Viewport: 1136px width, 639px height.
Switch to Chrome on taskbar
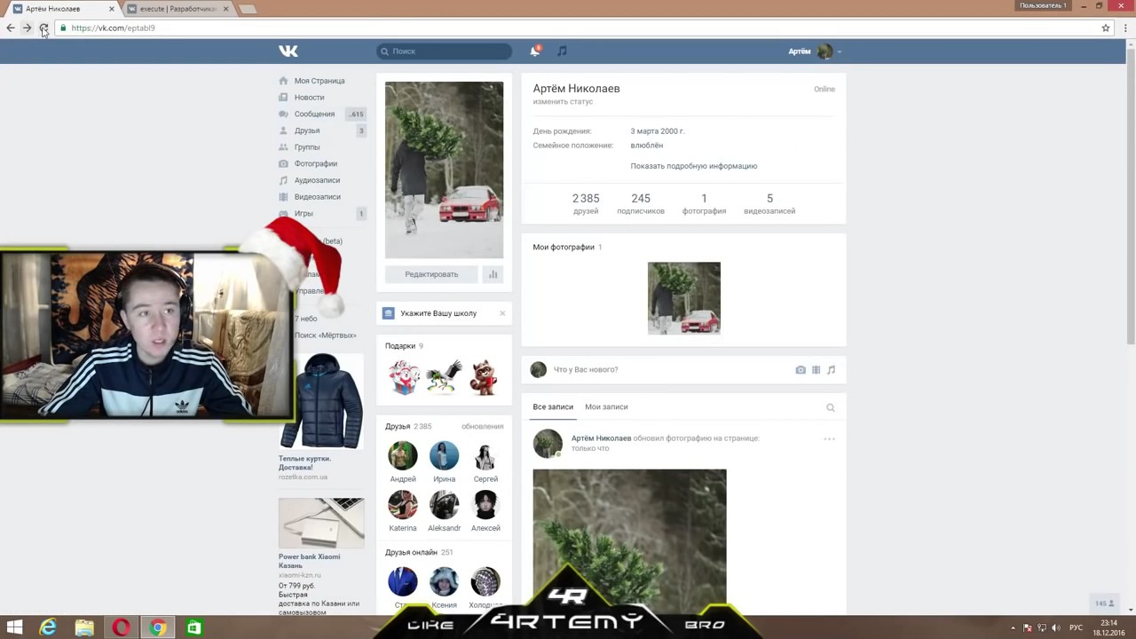click(x=157, y=627)
